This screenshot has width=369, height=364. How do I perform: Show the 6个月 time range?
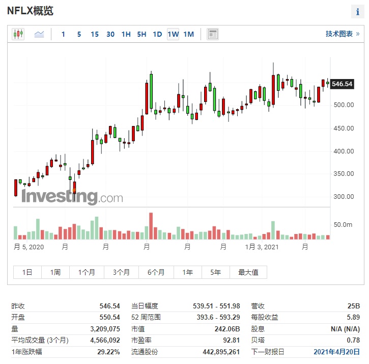point(156,272)
